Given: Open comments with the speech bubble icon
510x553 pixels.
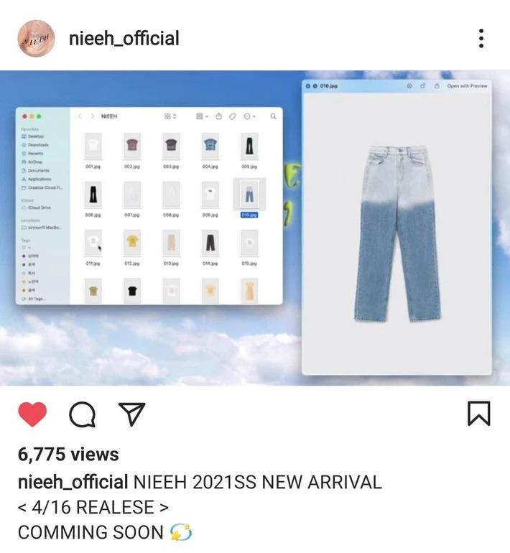Looking at the screenshot, I should pos(82,414).
